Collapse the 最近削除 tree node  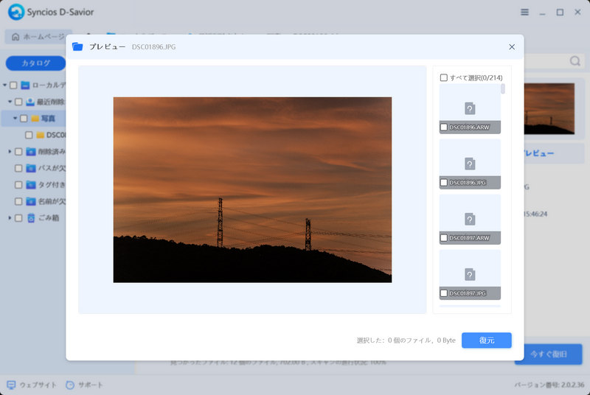pos(10,102)
